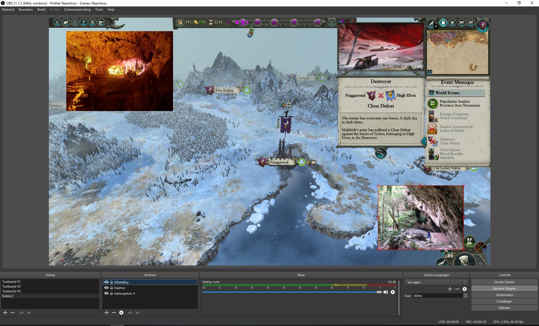Hide the Afbeelding source
The height and width of the screenshot is (326, 539).
[106, 282]
